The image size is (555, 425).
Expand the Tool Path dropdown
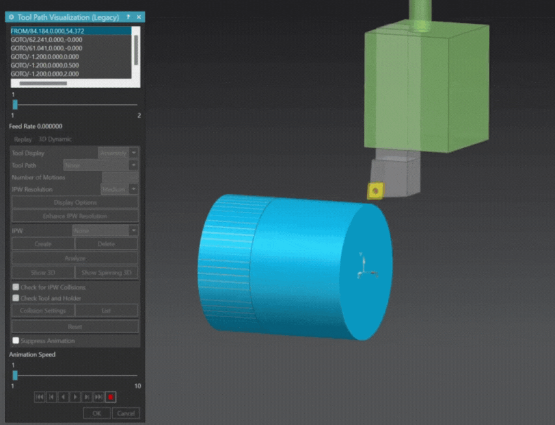pos(134,165)
